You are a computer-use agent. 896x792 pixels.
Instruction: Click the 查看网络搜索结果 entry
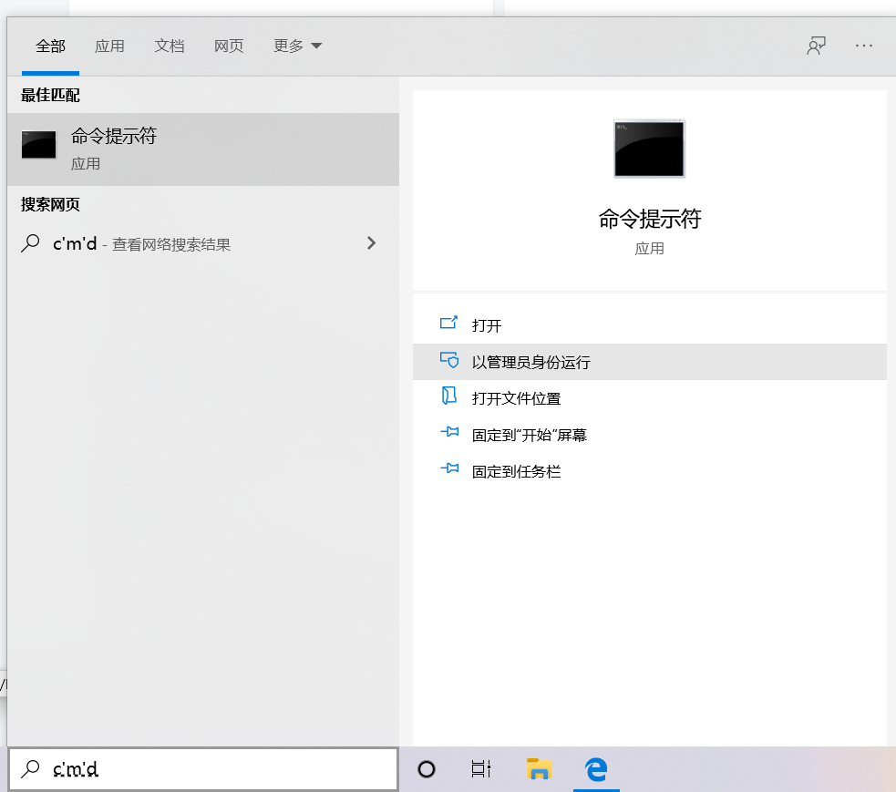point(173,244)
